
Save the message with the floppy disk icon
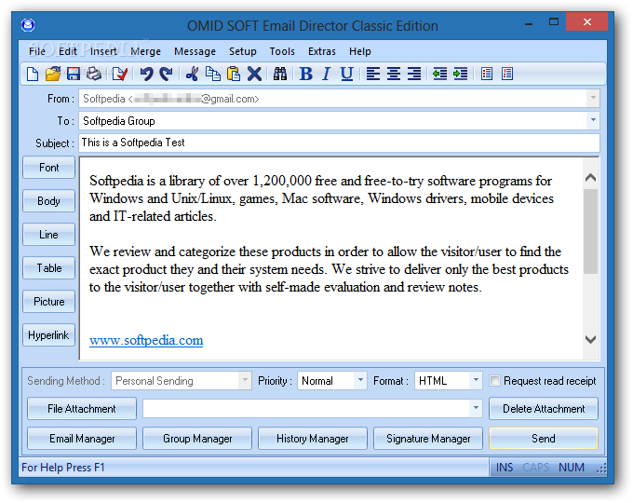[74, 74]
